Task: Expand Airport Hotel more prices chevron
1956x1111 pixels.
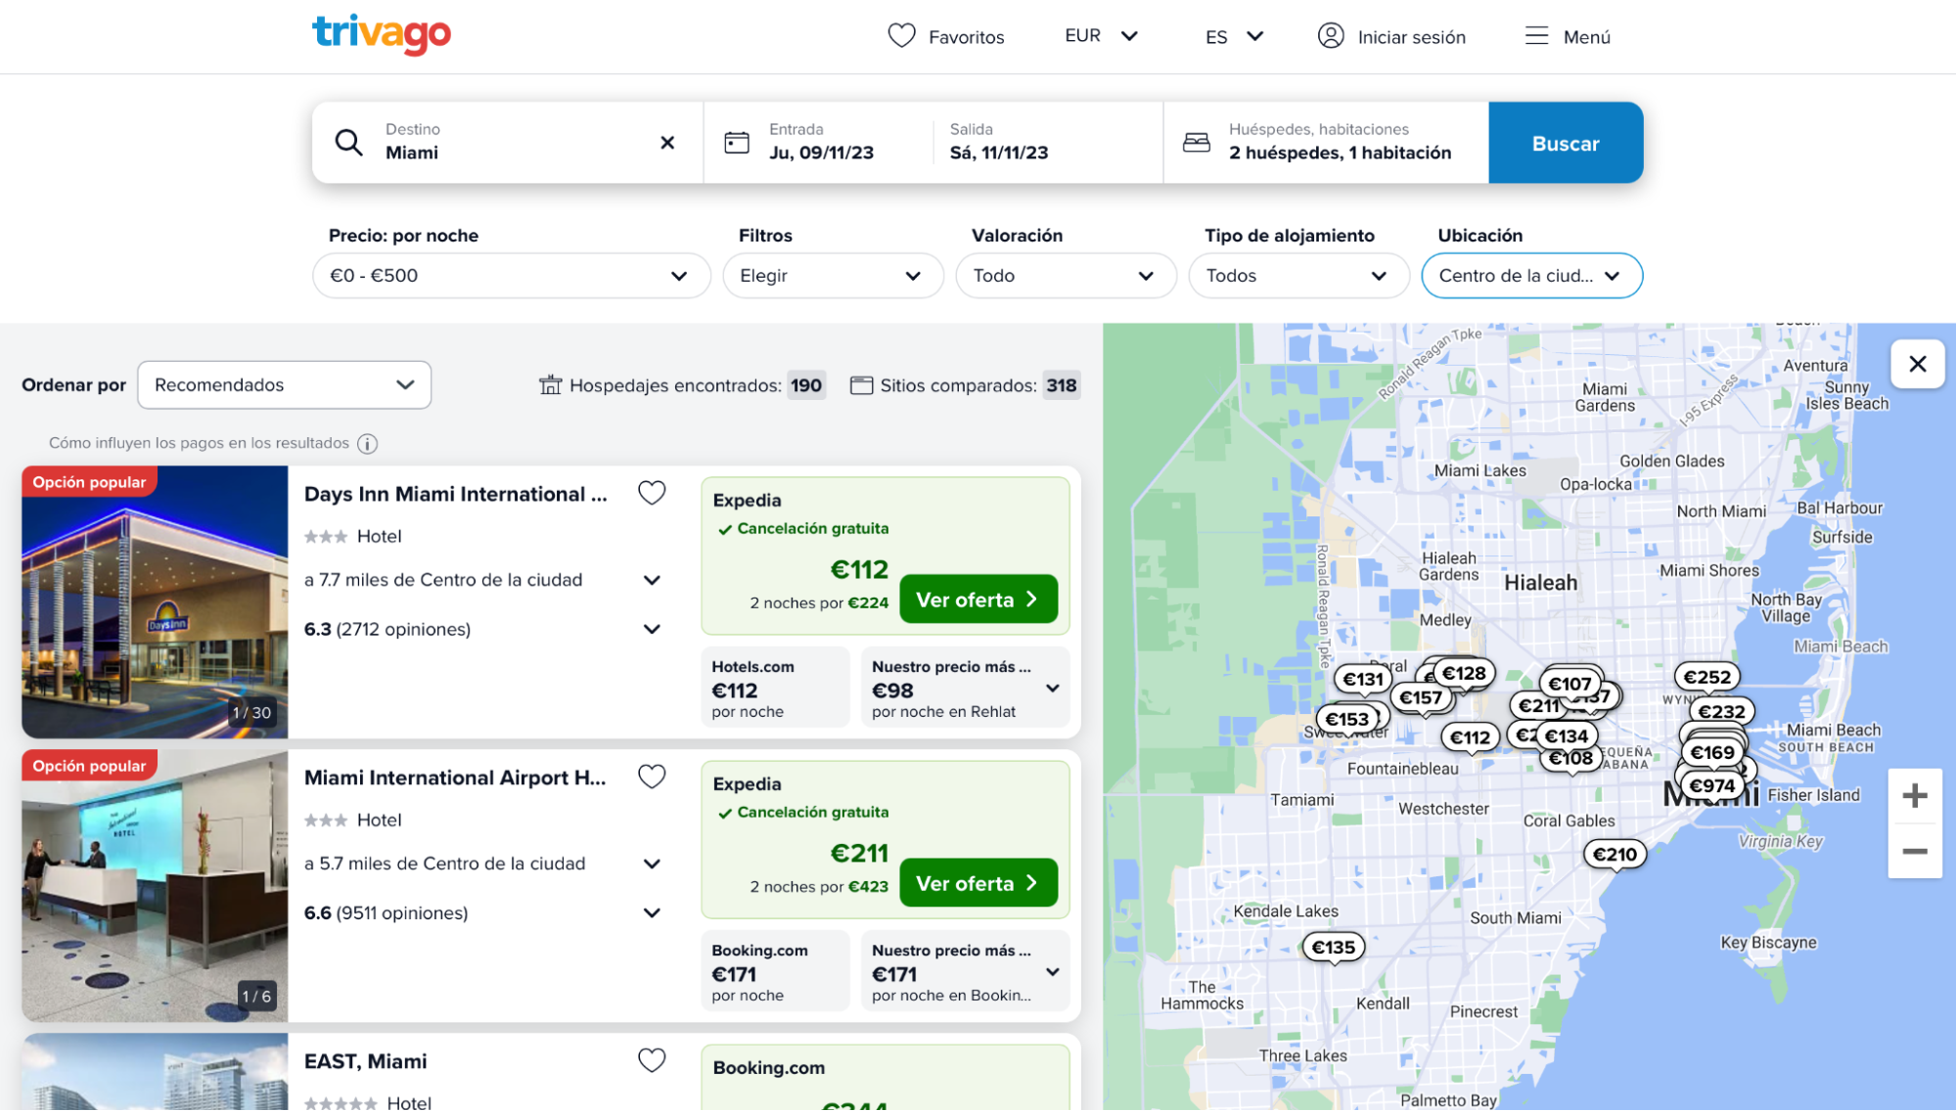Action: point(1053,972)
